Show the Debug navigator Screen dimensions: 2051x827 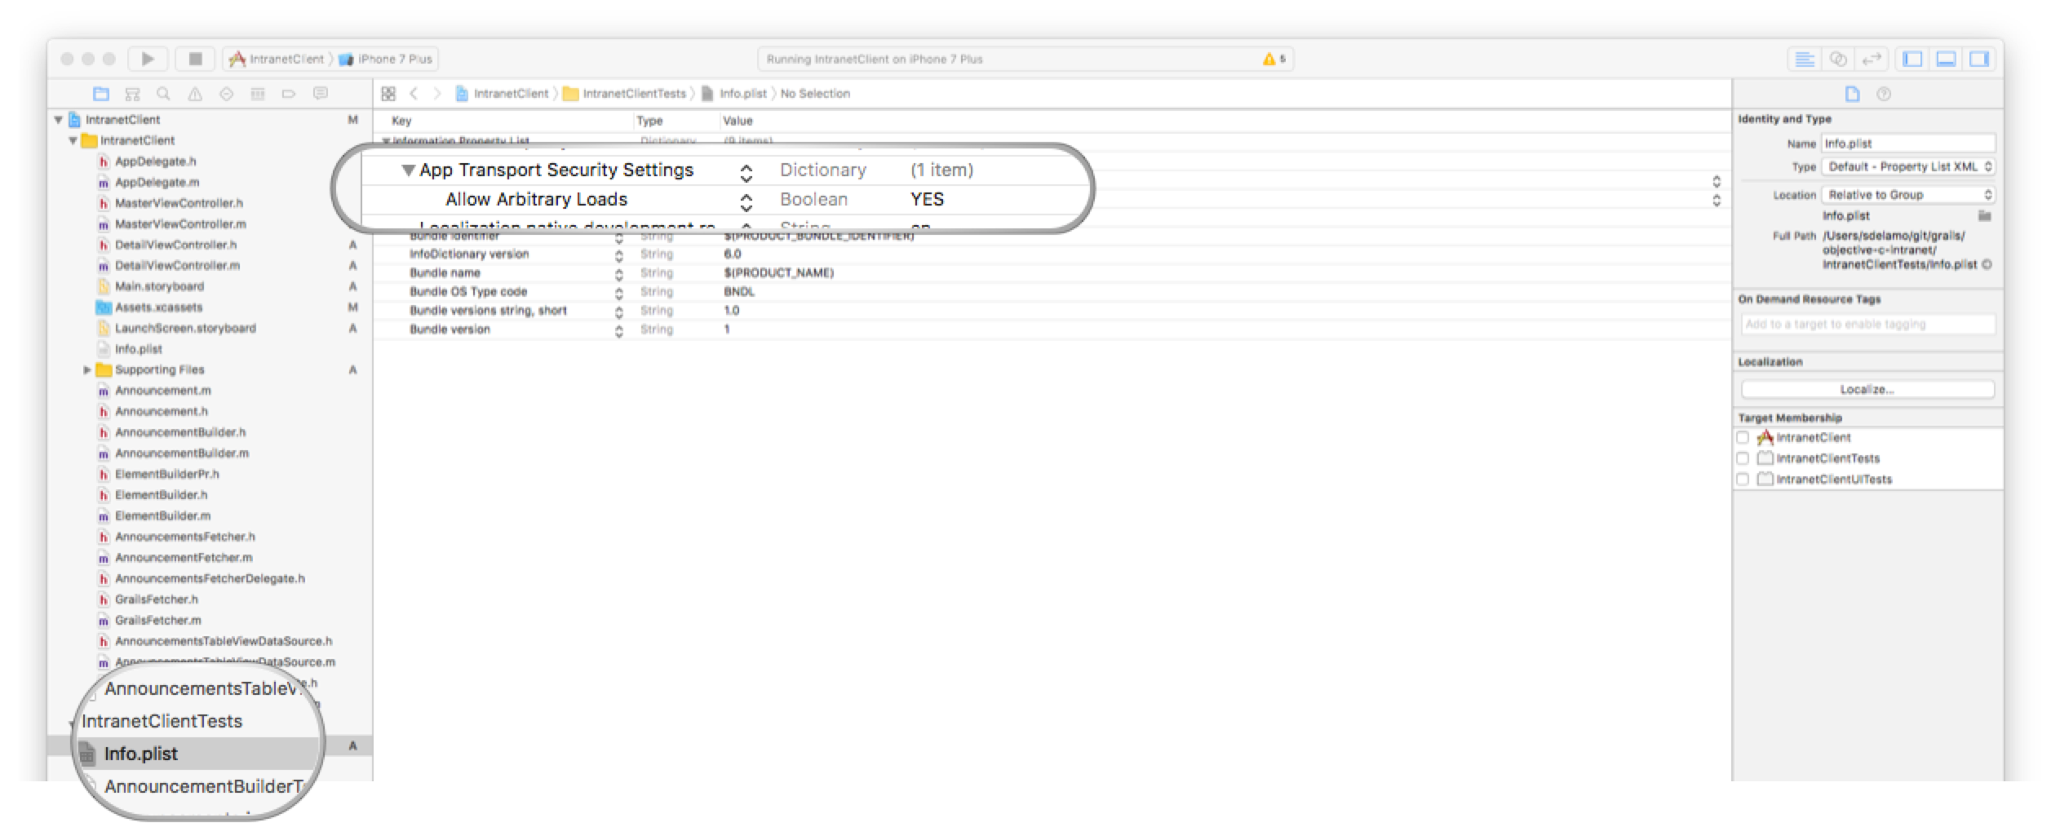[258, 94]
